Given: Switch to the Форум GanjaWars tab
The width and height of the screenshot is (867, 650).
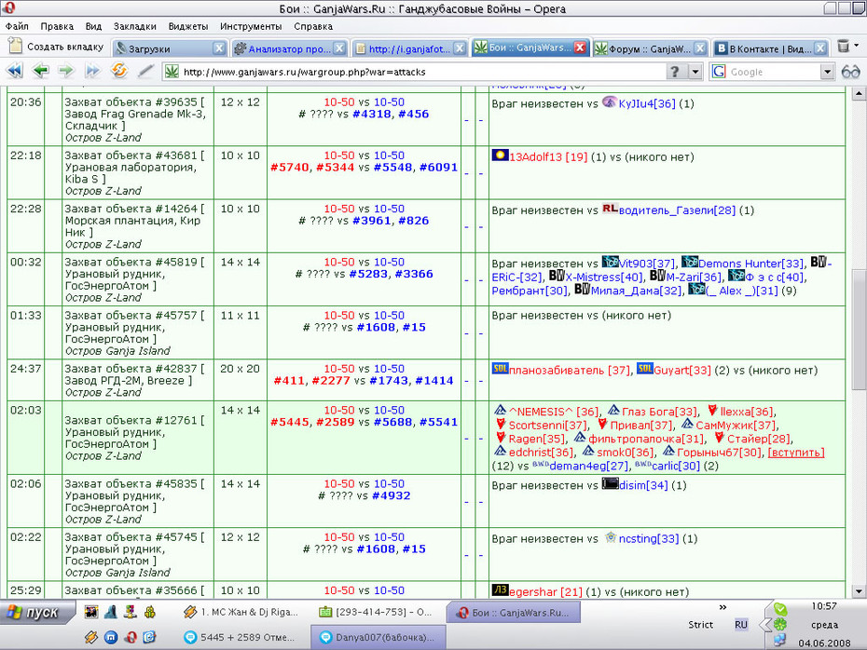Looking at the screenshot, I should pyautogui.click(x=643, y=48).
